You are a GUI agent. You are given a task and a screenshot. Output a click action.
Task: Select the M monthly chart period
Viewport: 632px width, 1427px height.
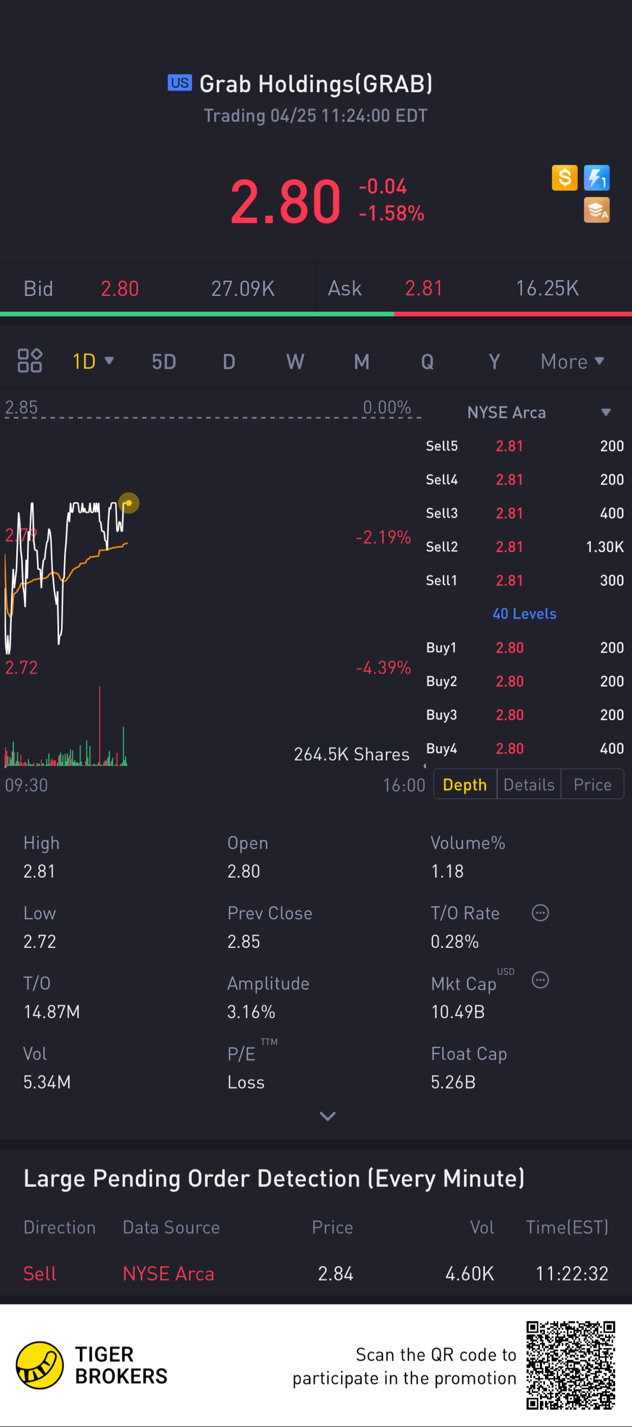point(362,362)
